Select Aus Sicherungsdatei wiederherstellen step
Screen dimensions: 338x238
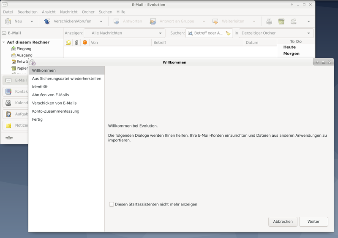(67, 78)
